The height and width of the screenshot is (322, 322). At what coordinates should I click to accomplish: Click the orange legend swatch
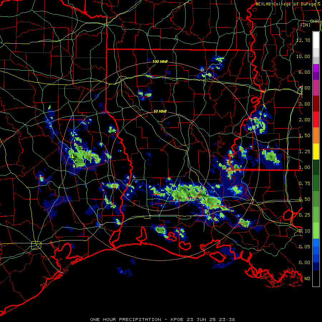[x=316, y=136]
